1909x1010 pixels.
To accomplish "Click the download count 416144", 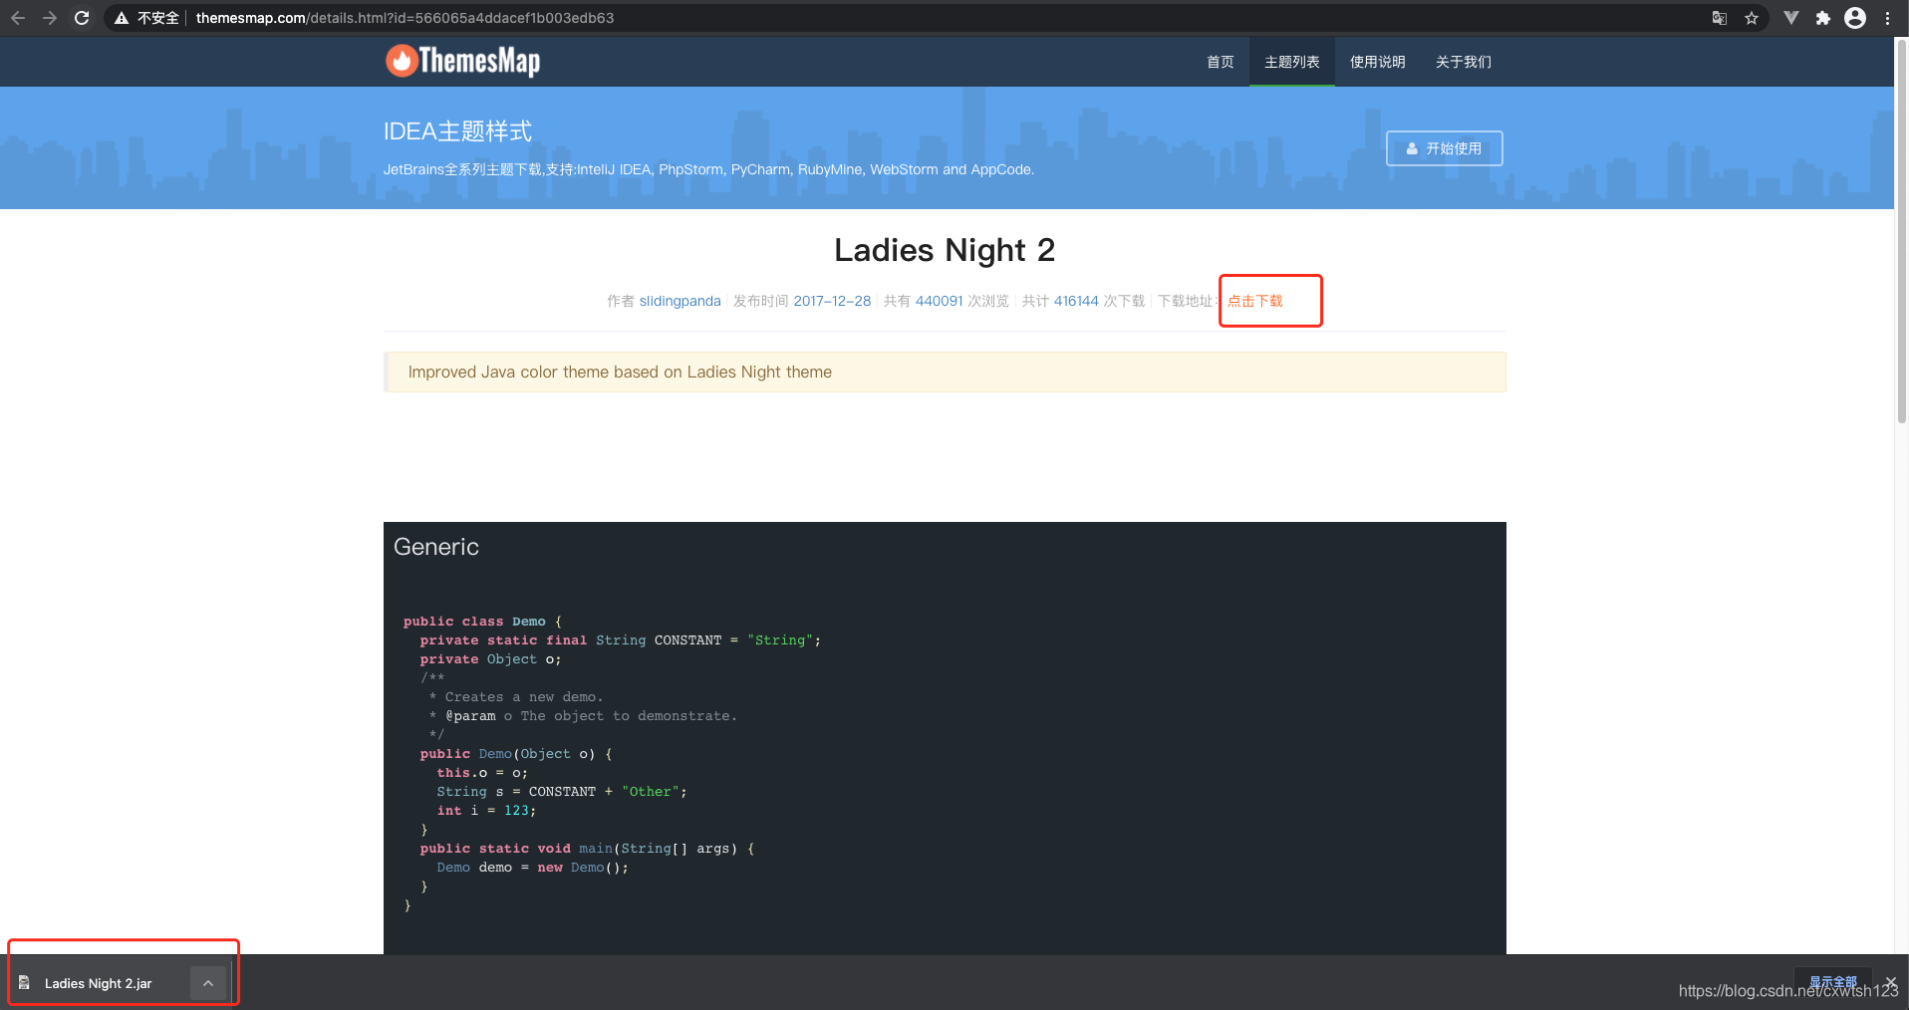I will click(1076, 301).
